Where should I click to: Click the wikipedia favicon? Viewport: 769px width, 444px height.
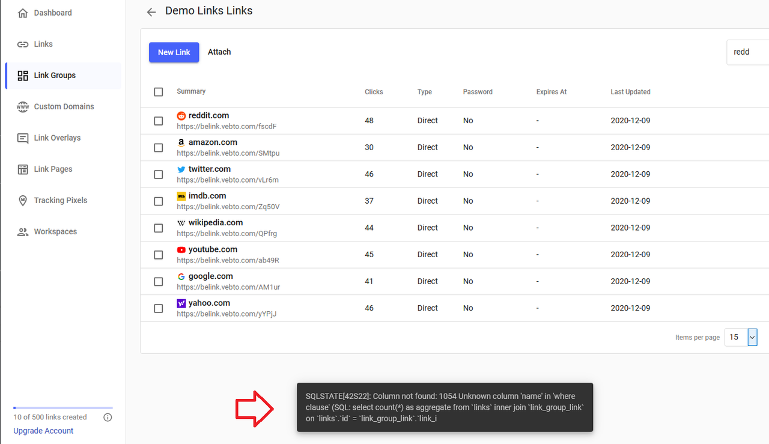pos(181,223)
